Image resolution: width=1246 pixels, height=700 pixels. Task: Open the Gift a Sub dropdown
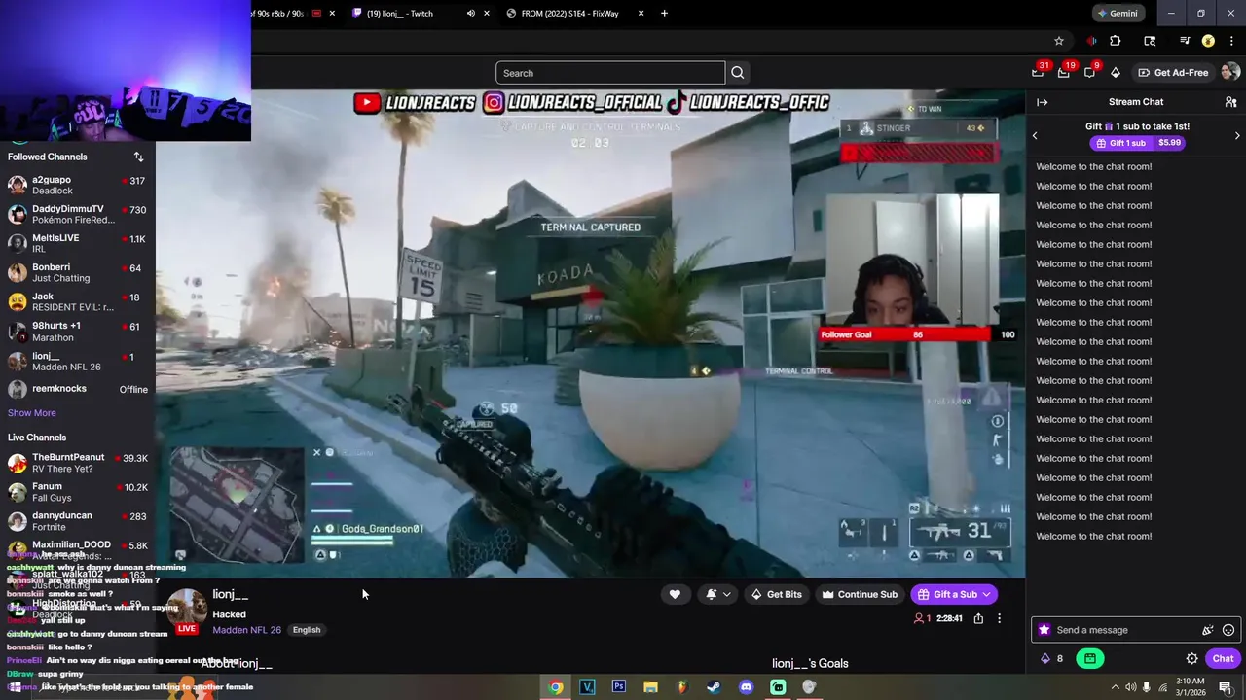pyautogui.click(x=986, y=594)
